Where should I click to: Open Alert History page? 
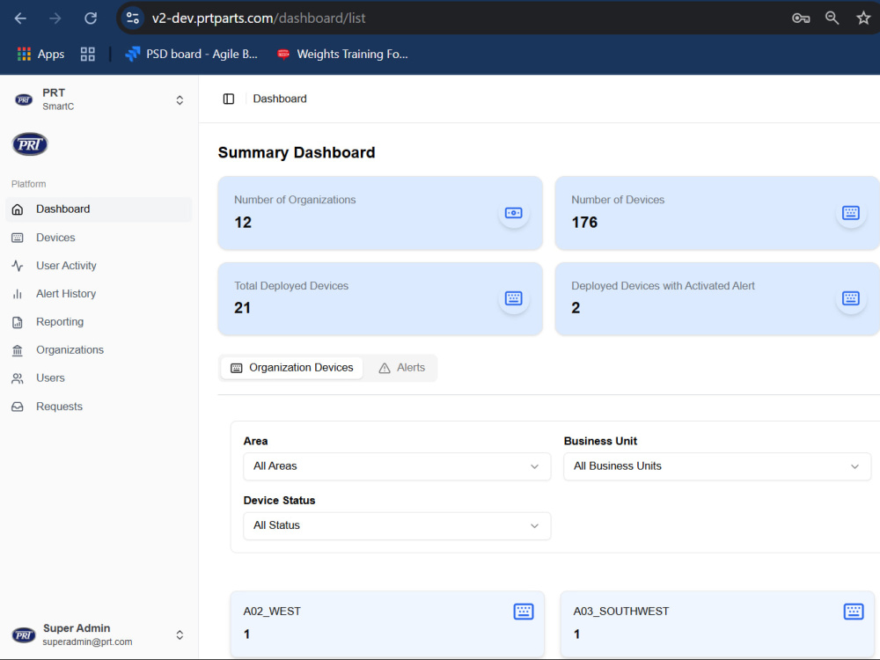pos(99,294)
